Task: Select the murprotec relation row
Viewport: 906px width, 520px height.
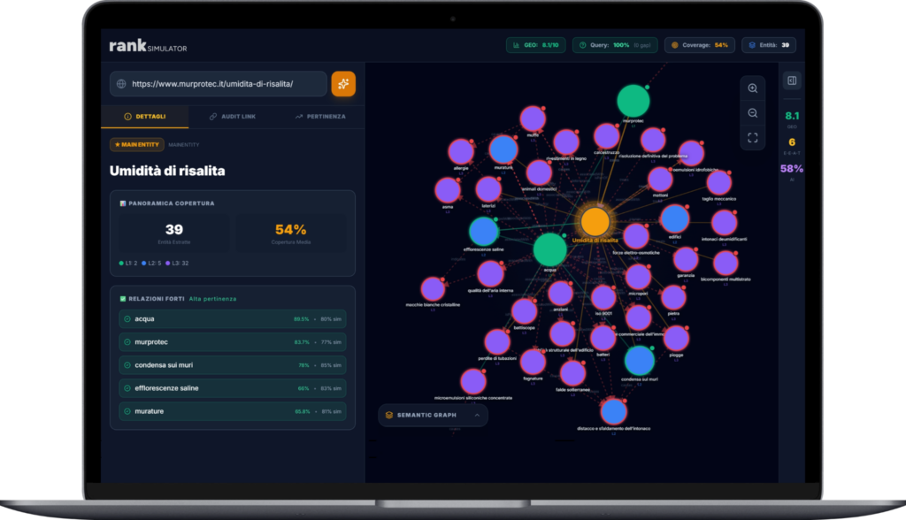Action: point(232,341)
